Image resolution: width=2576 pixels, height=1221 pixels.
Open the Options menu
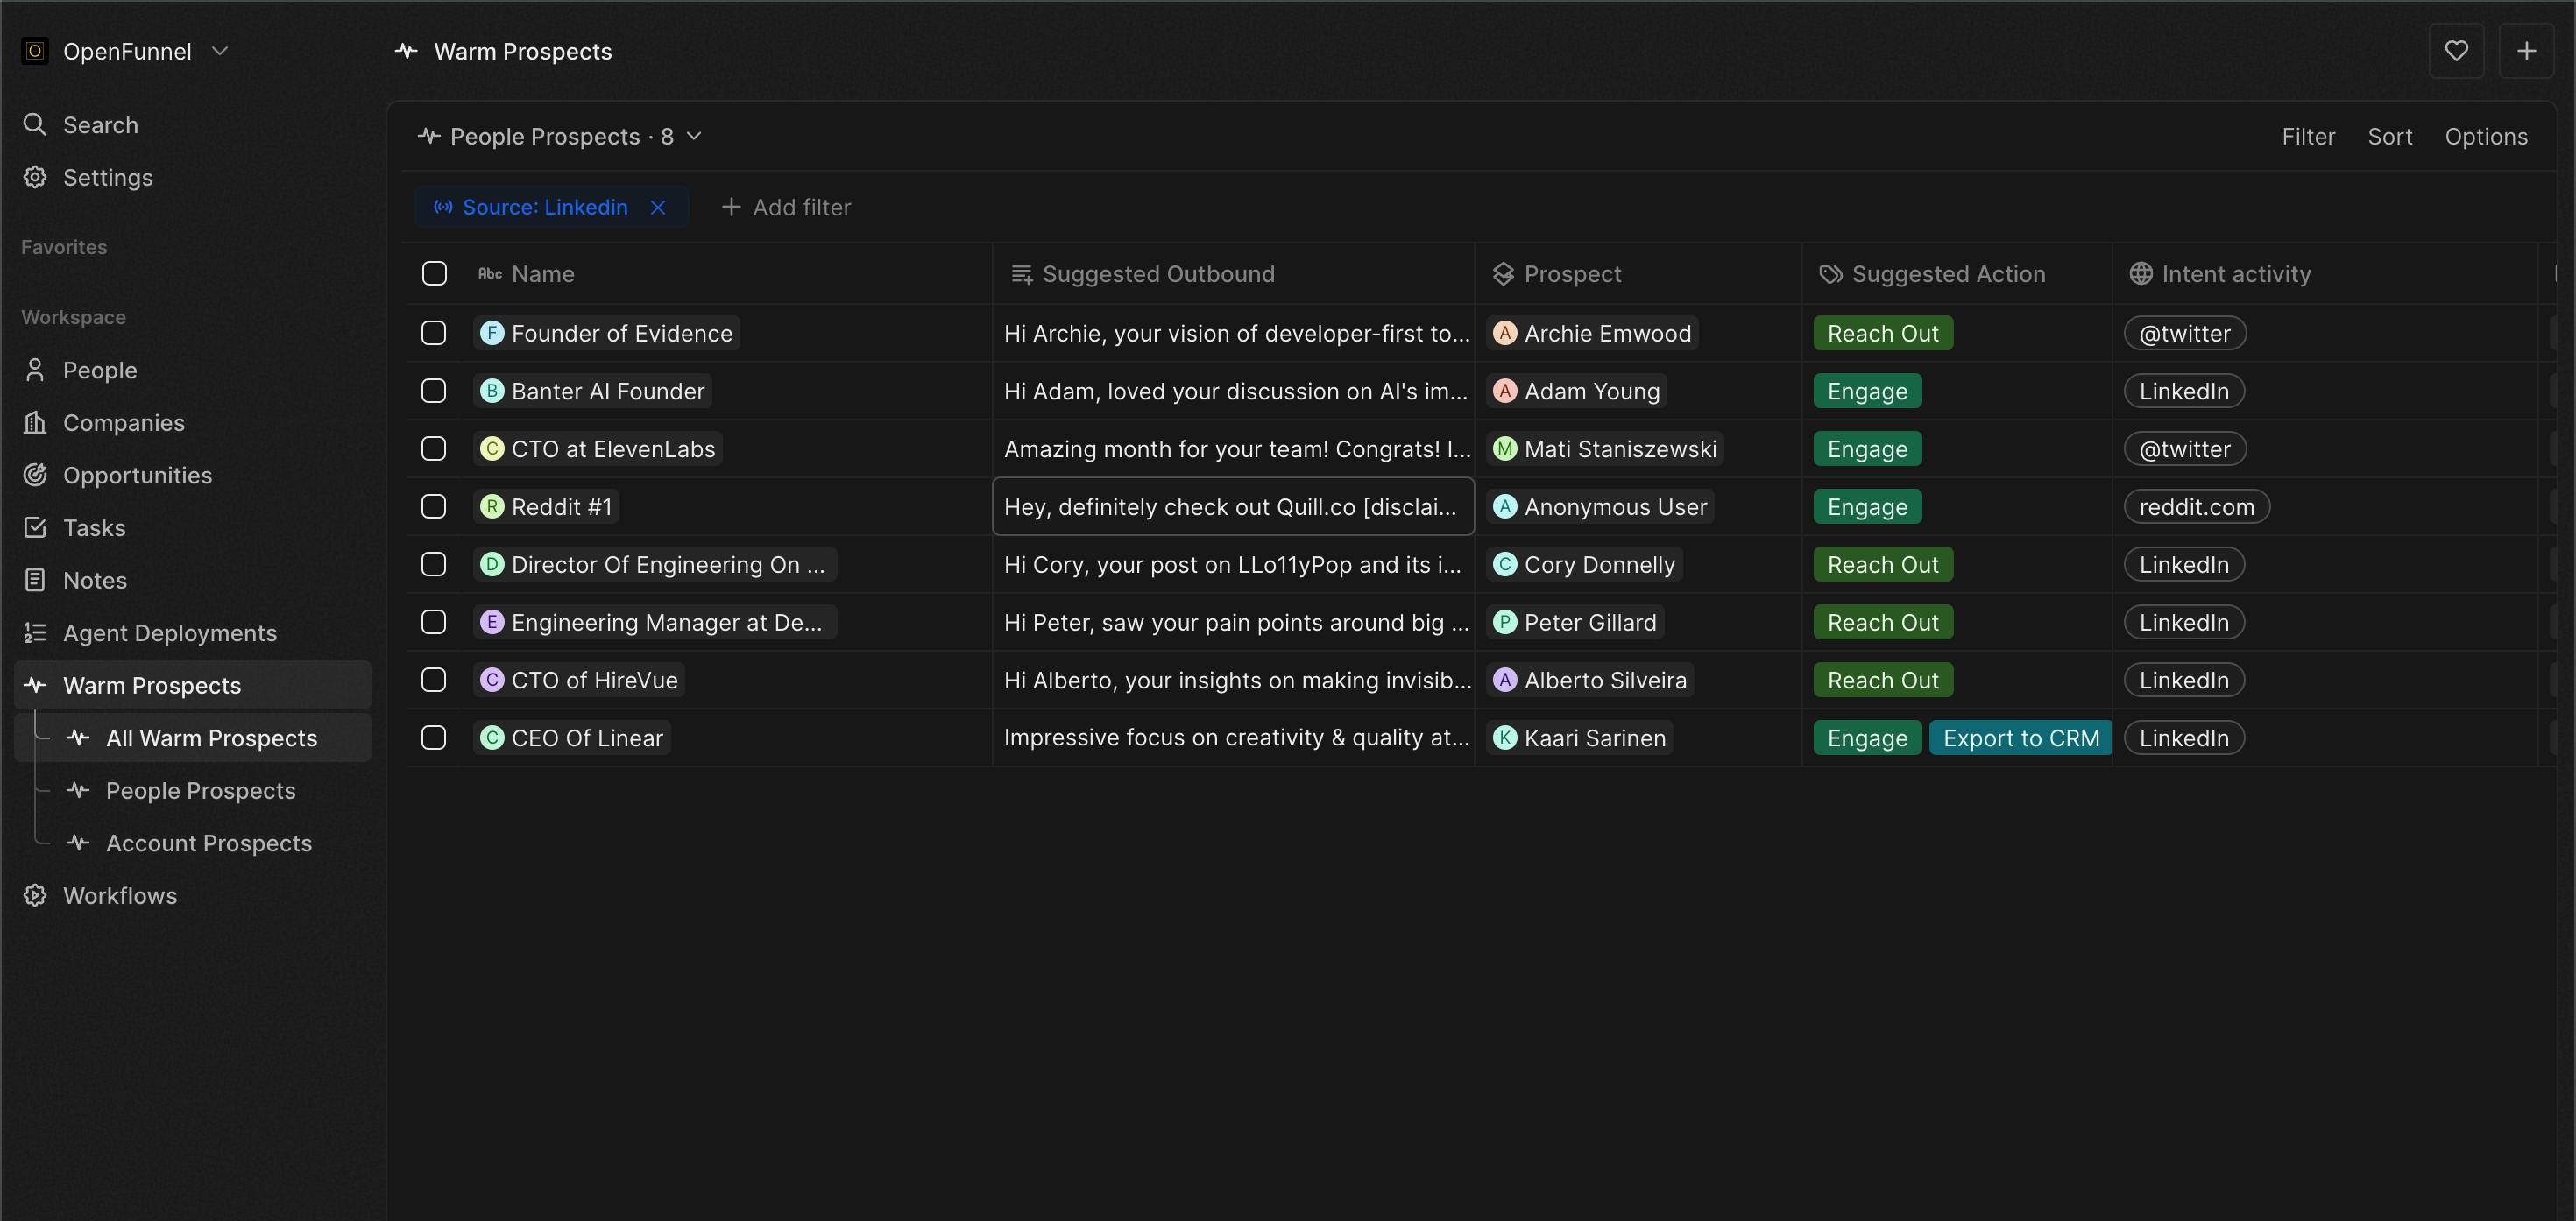(2486, 136)
